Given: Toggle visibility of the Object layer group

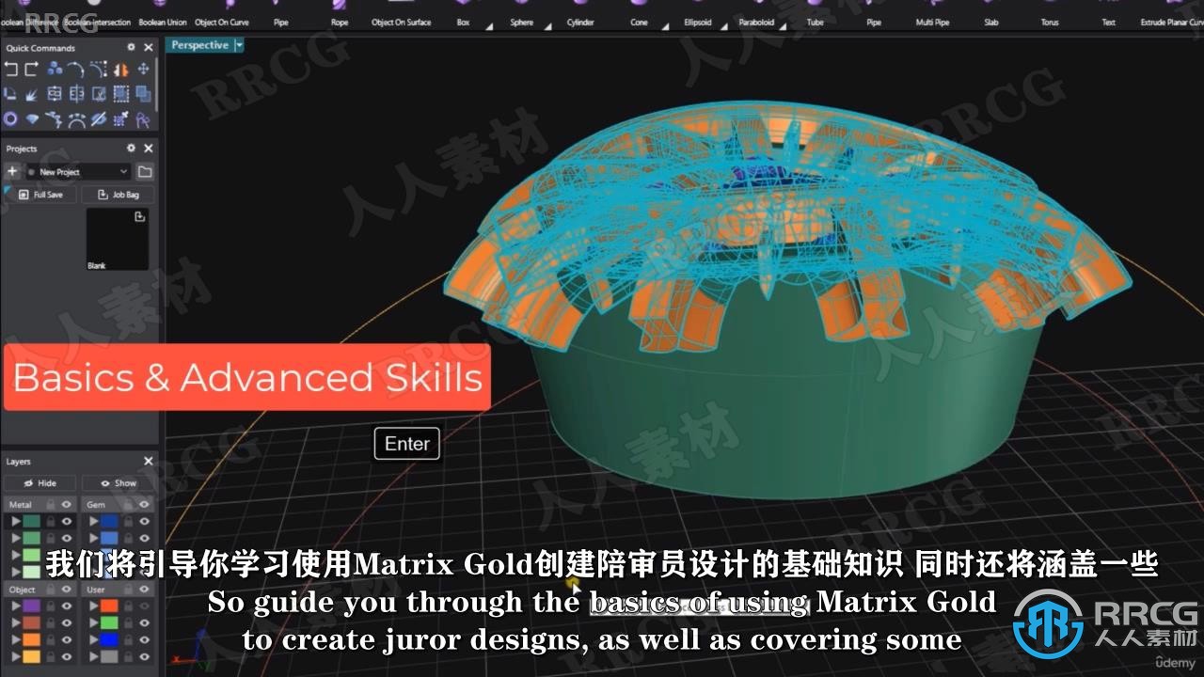Looking at the screenshot, I should [x=67, y=590].
